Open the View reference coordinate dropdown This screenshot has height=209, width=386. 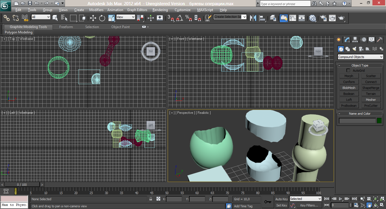click(x=126, y=17)
